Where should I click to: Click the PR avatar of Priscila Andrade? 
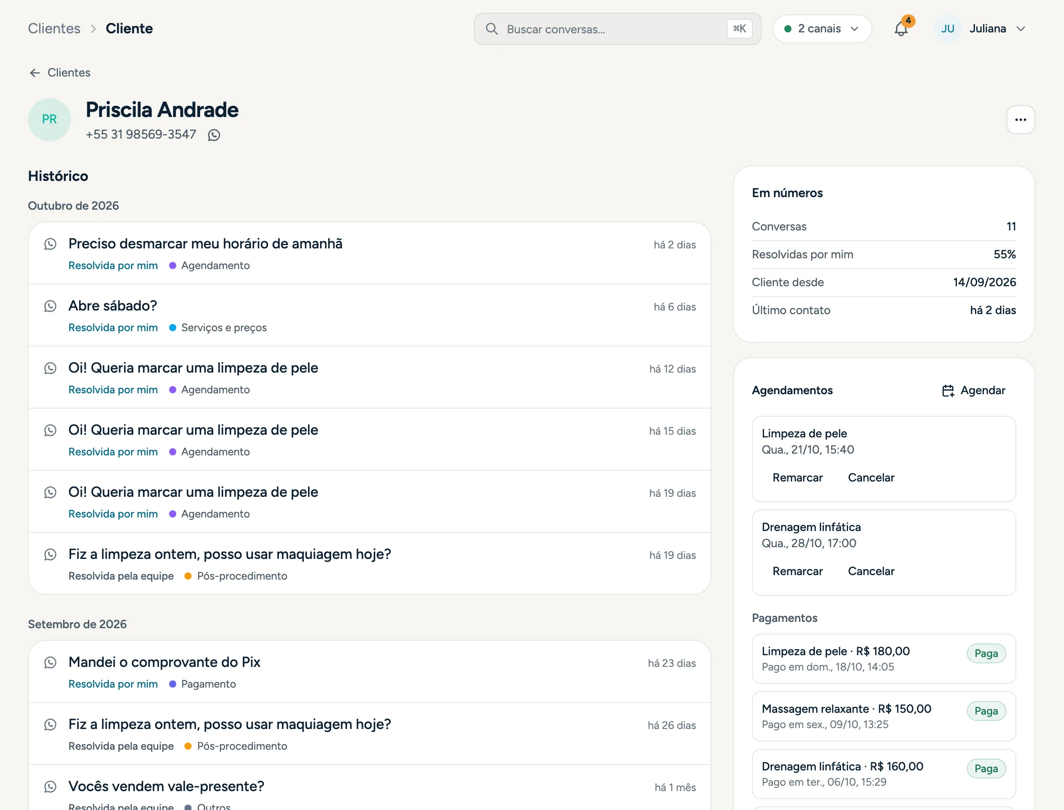click(x=49, y=120)
